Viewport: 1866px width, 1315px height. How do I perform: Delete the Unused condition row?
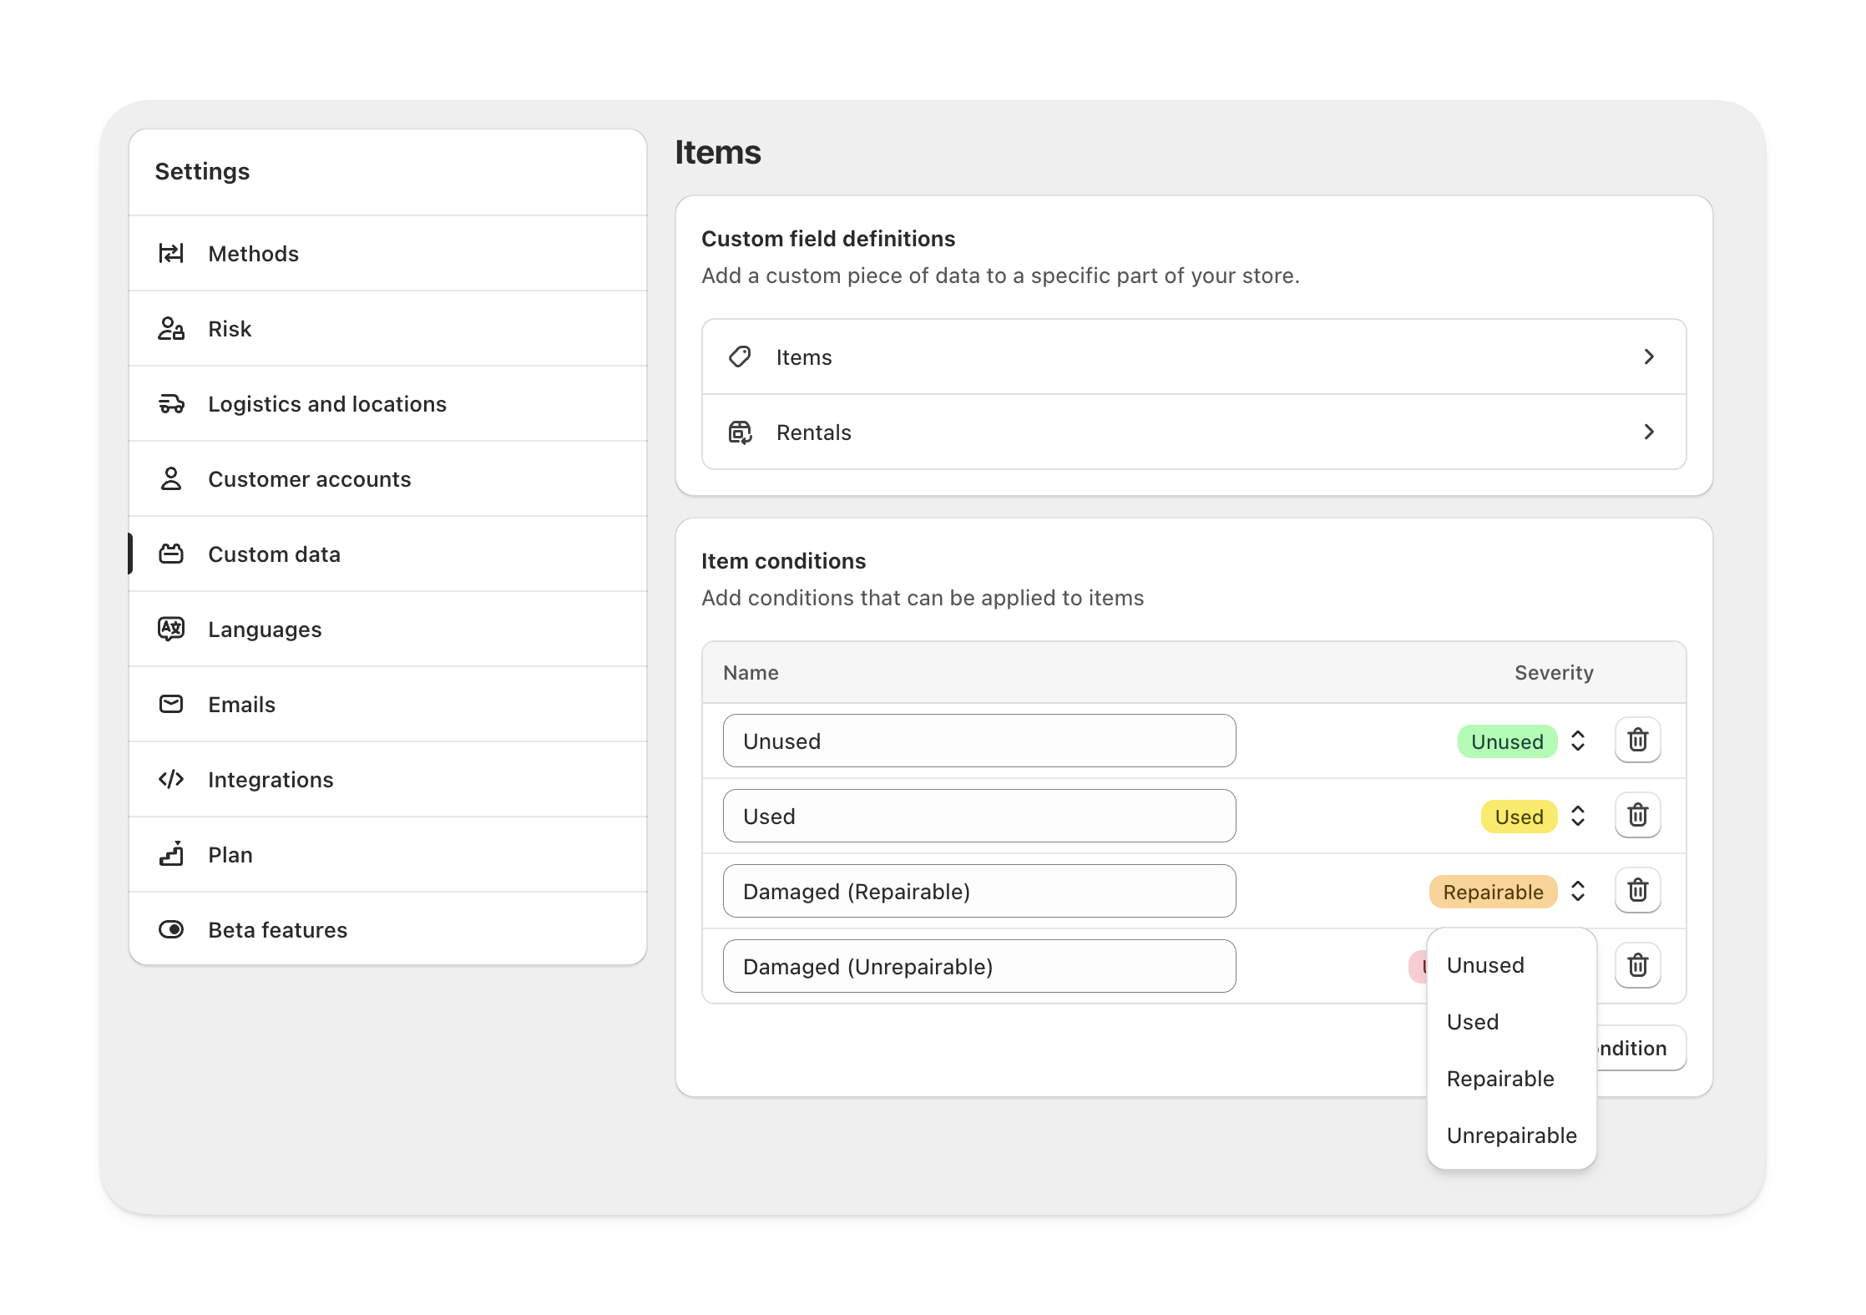(1637, 740)
